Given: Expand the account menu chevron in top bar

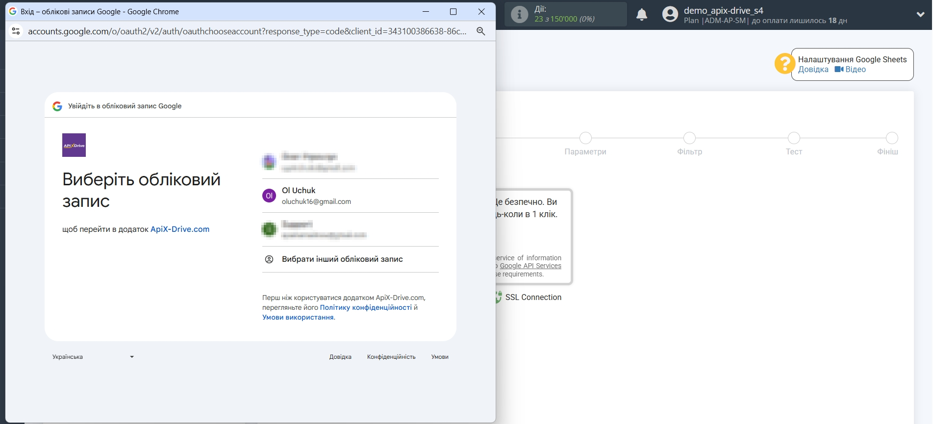Looking at the screenshot, I should tap(920, 14).
